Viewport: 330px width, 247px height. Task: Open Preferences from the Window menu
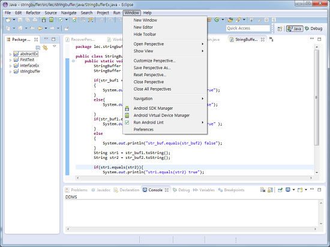[x=165, y=129]
